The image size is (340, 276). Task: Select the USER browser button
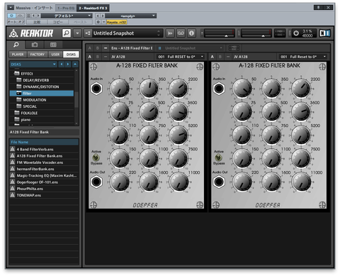[55, 55]
